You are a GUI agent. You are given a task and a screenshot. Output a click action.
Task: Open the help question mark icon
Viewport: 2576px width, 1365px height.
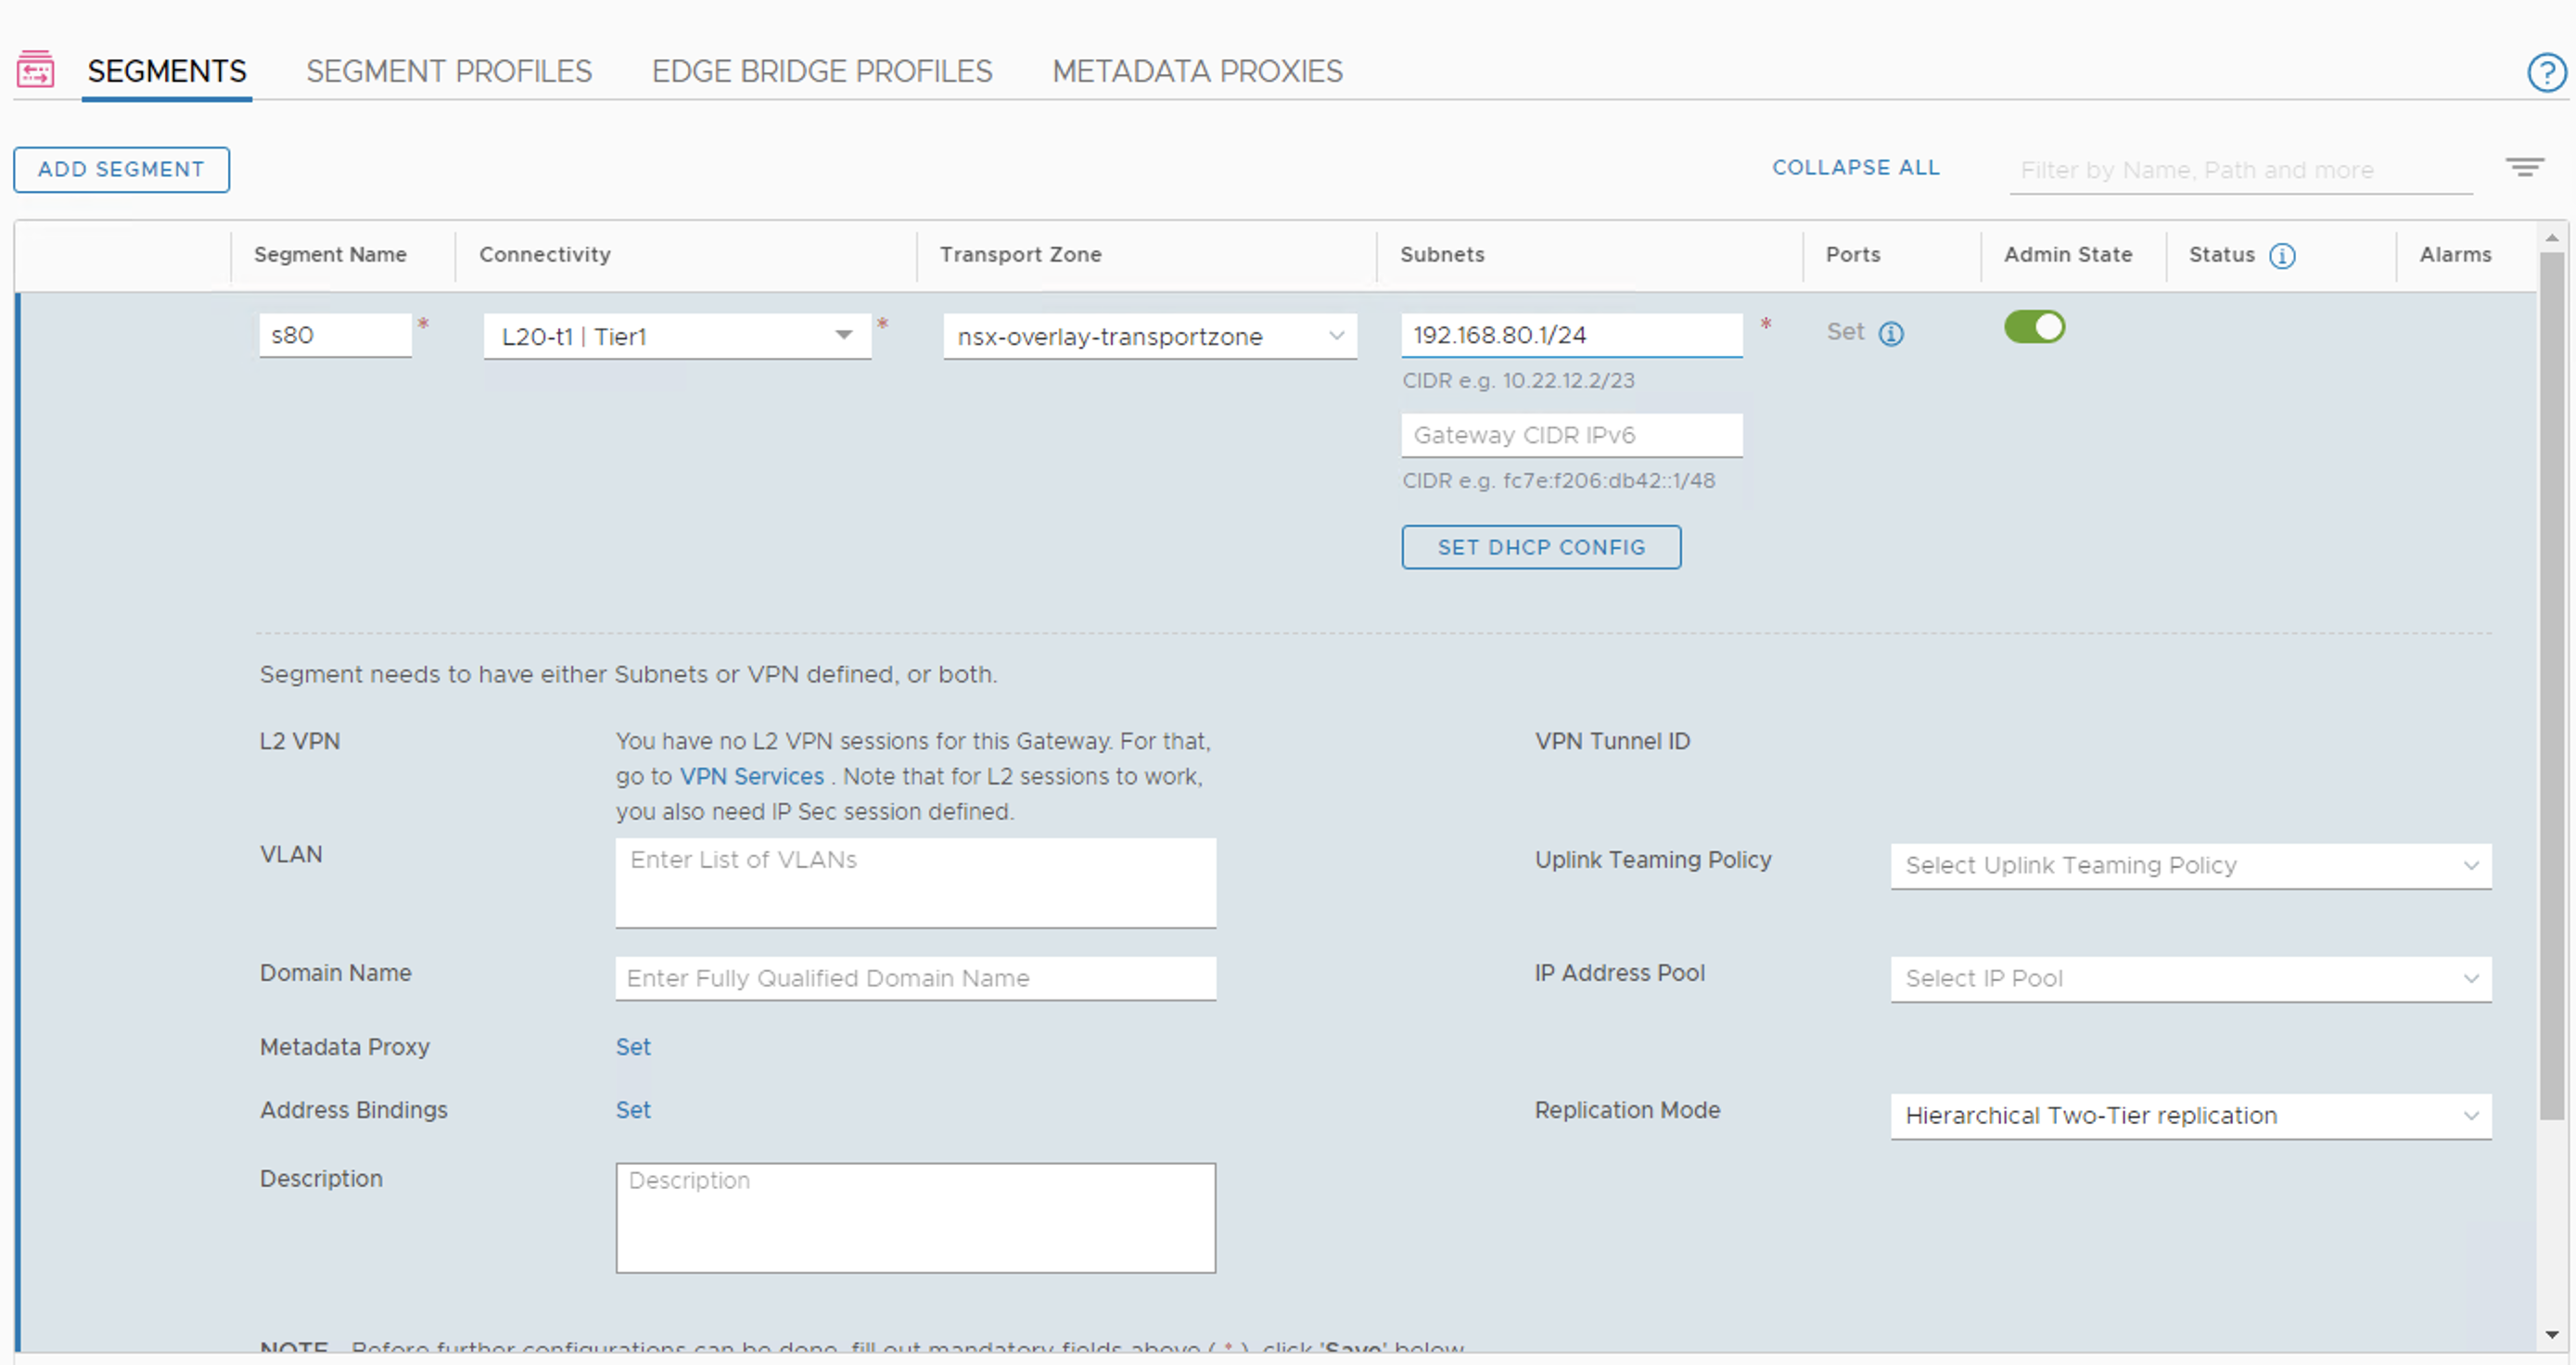point(2546,72)
